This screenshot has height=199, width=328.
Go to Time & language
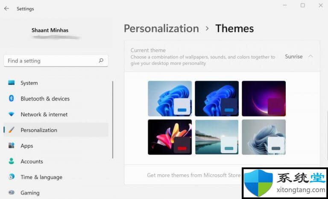41,177
